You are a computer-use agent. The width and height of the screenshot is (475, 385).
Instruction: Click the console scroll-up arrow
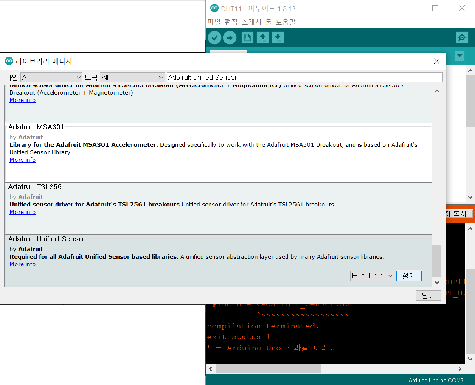tap(470, 228)
